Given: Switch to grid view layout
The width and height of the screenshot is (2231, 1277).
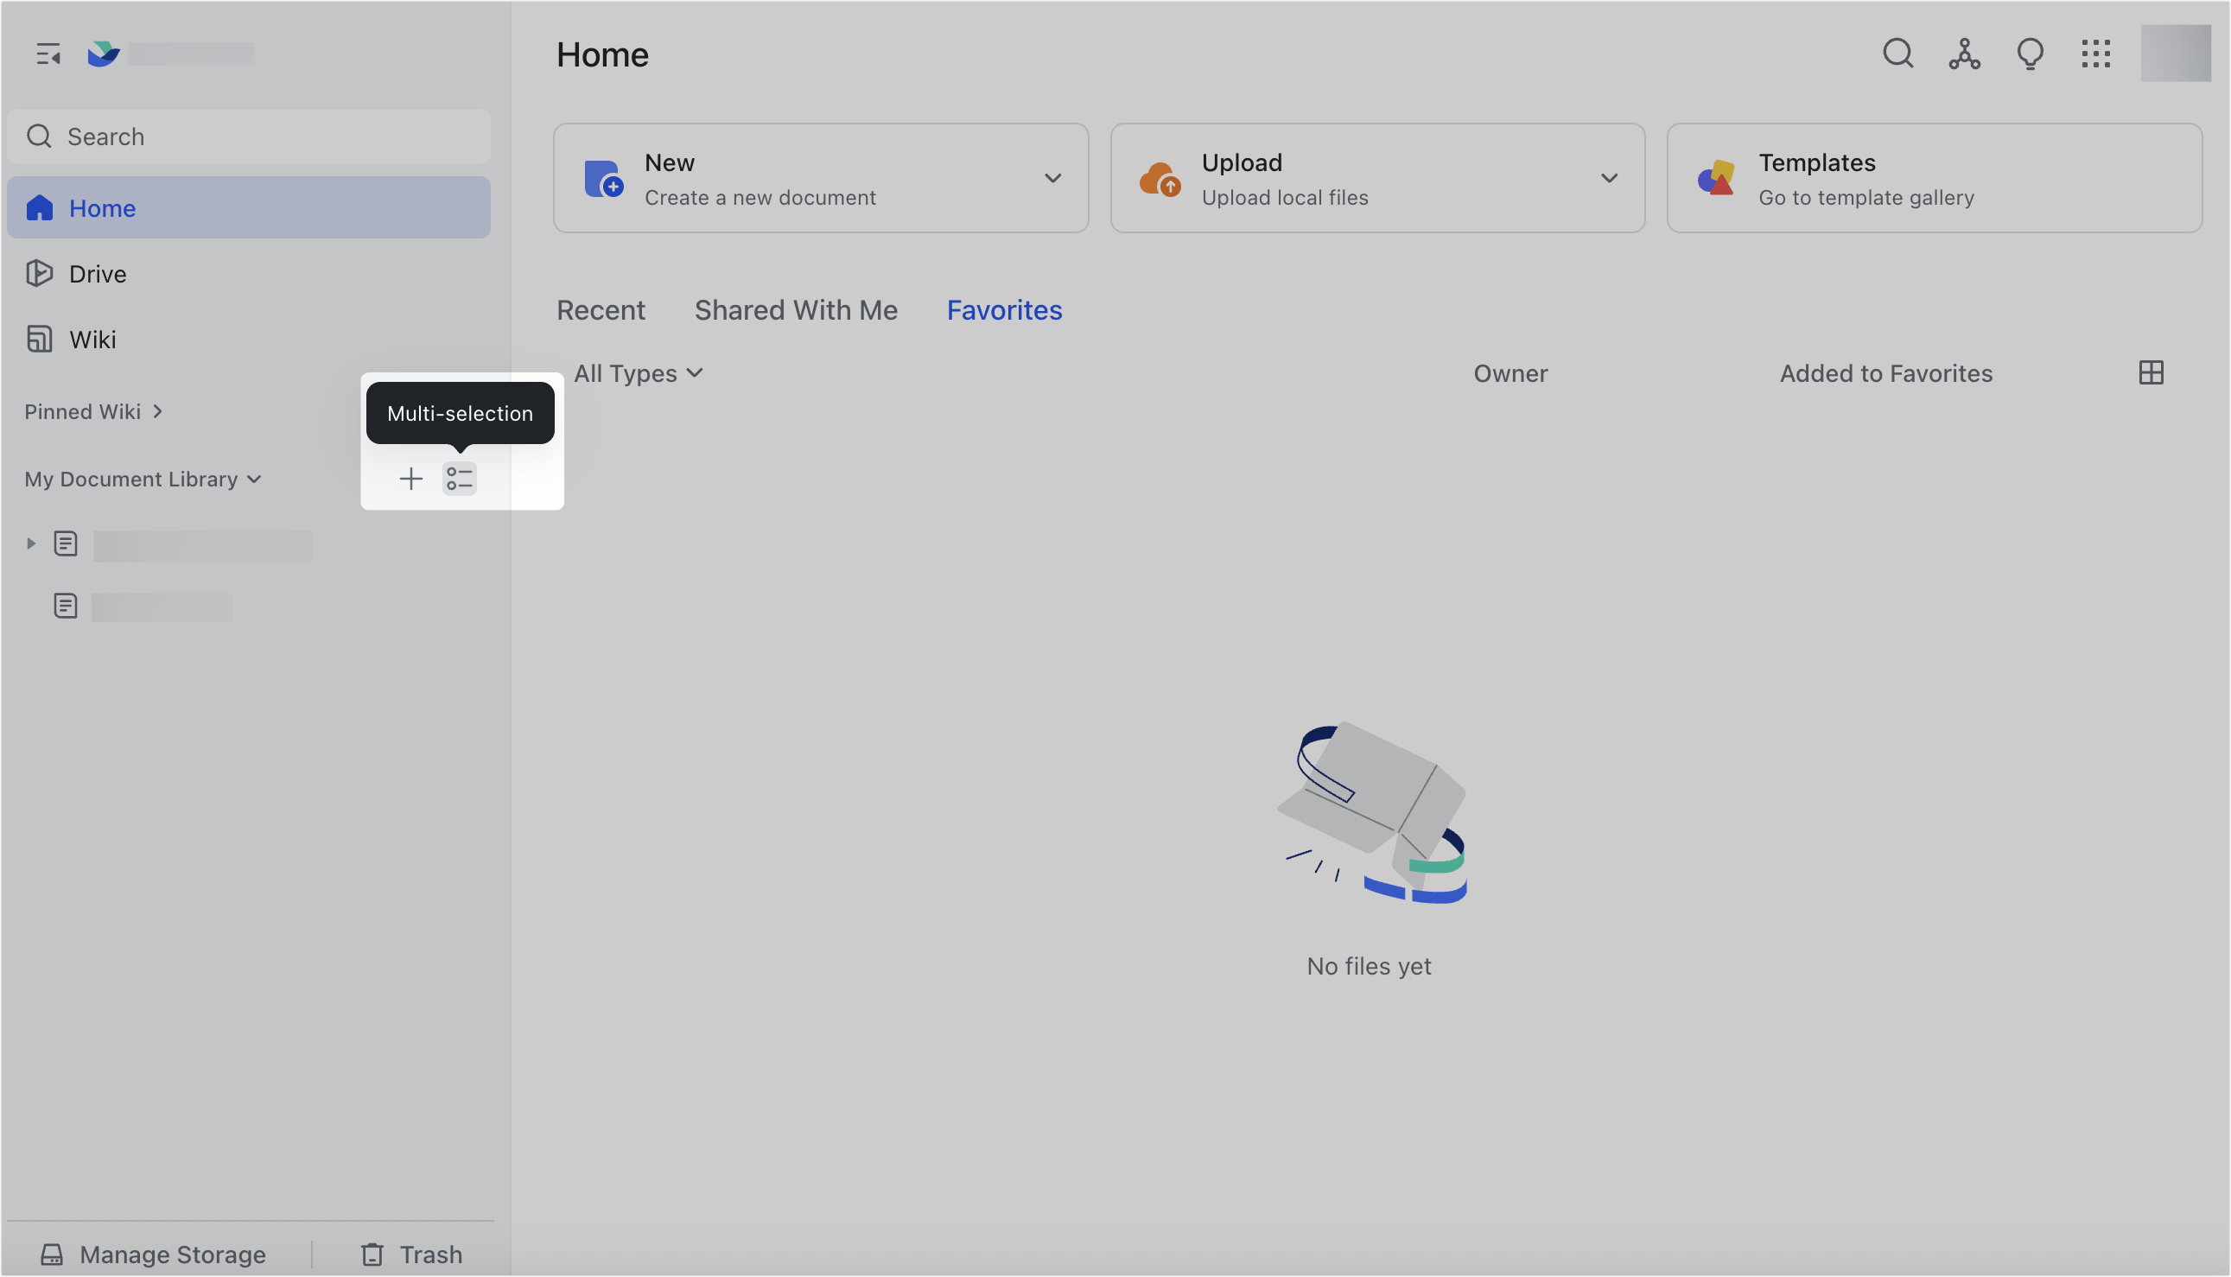Looking at the screenshot, I should (x=2152, y=372).
